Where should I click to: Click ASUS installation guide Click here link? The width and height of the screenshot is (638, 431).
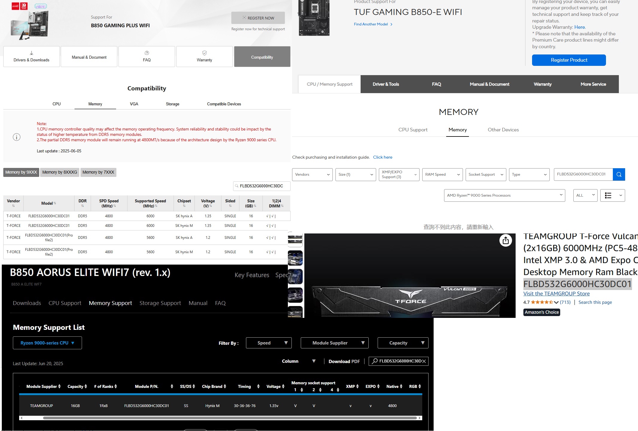[382, 157]
